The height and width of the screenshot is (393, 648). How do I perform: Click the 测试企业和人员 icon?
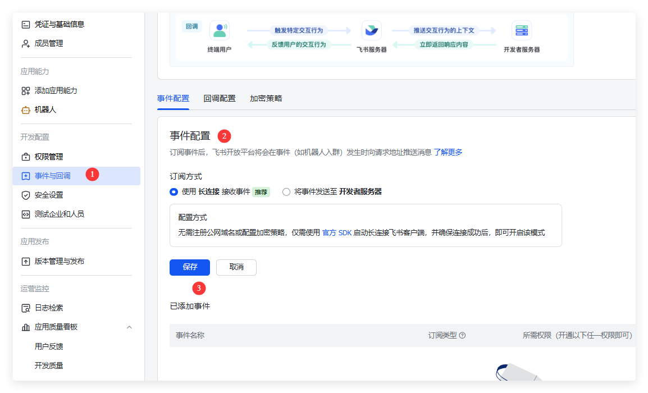point(25,214)
